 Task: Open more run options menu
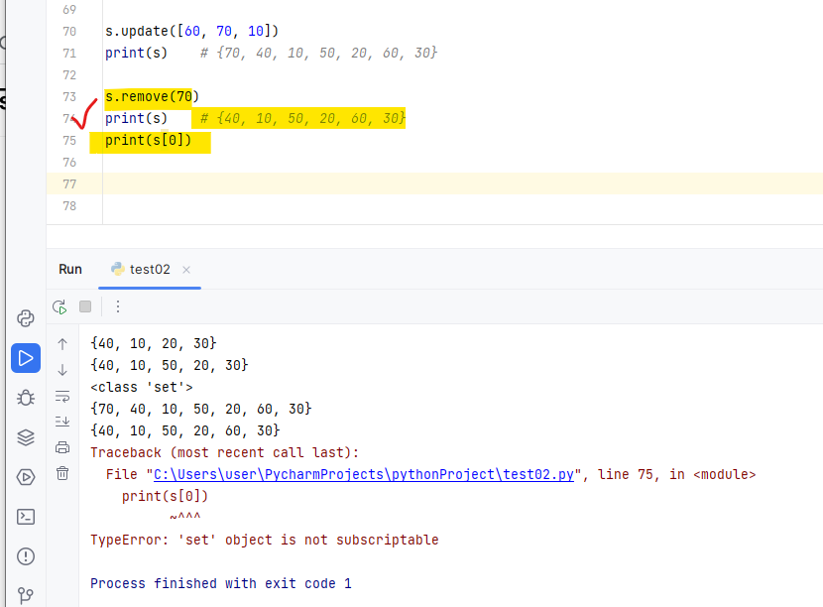tap(118, 306)
